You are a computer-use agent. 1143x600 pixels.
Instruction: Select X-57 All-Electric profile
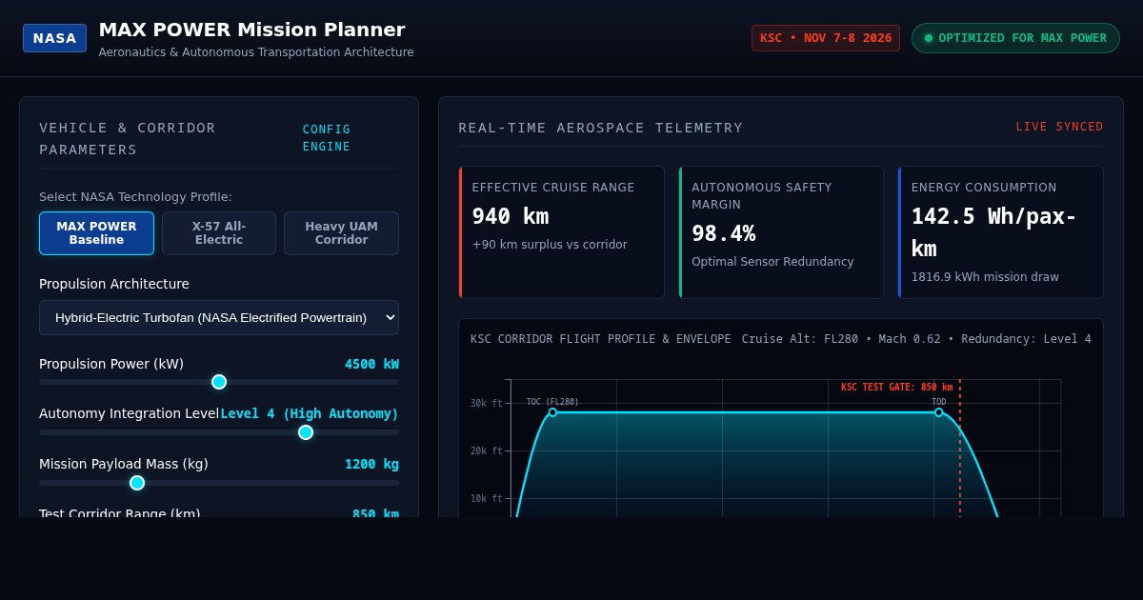tap(219, 233)
